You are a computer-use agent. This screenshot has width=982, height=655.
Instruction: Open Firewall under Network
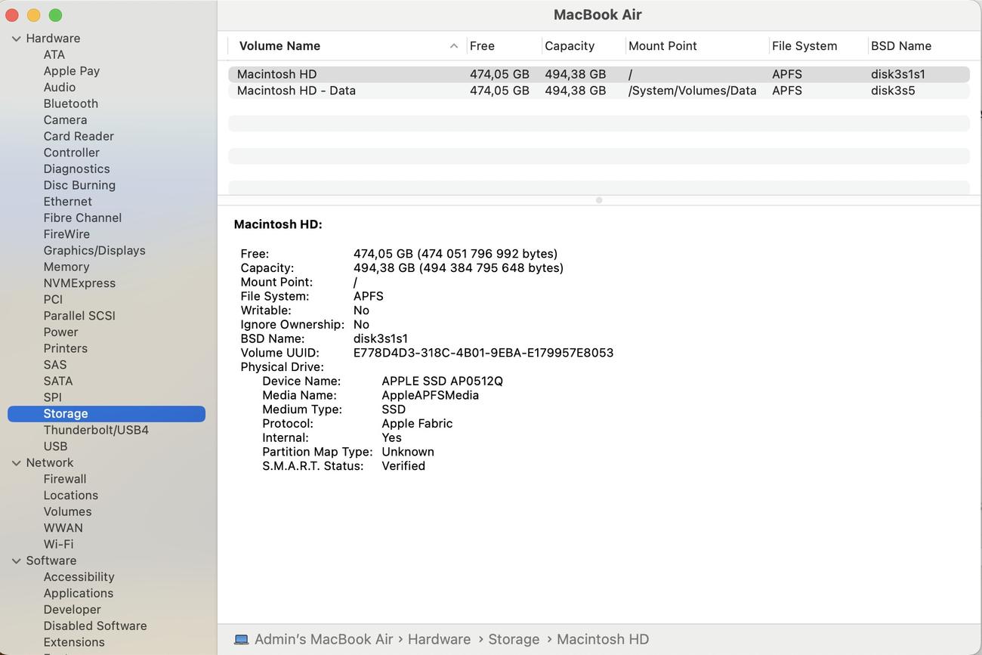[65, 479]
